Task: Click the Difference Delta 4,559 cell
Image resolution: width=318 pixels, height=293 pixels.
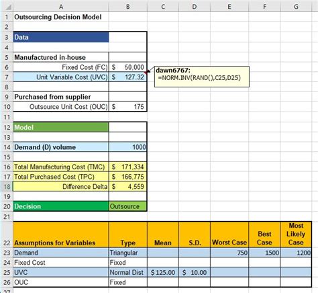Action: [128, 186]
